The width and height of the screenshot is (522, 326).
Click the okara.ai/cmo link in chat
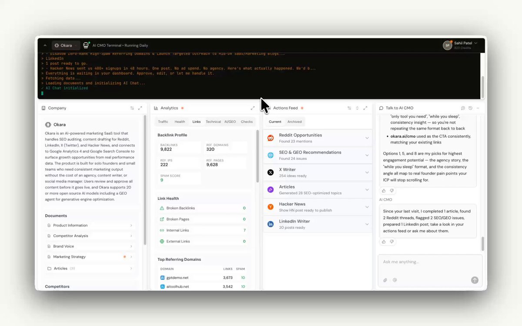(x=403, y=136)
